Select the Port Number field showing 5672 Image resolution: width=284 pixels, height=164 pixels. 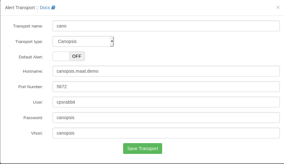[166, 87]
